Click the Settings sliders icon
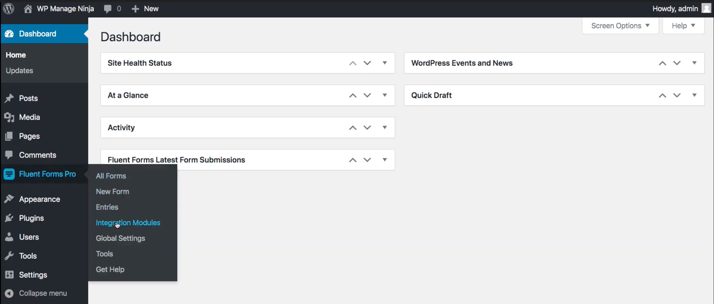Image resolution: width=714 pixels, height=304 pixels. pos(9,275)
